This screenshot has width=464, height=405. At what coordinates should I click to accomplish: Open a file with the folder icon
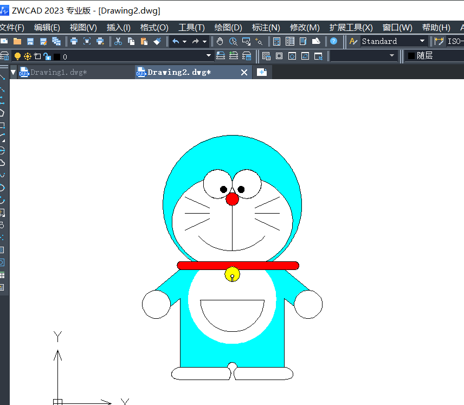click(x=17, y=41)
